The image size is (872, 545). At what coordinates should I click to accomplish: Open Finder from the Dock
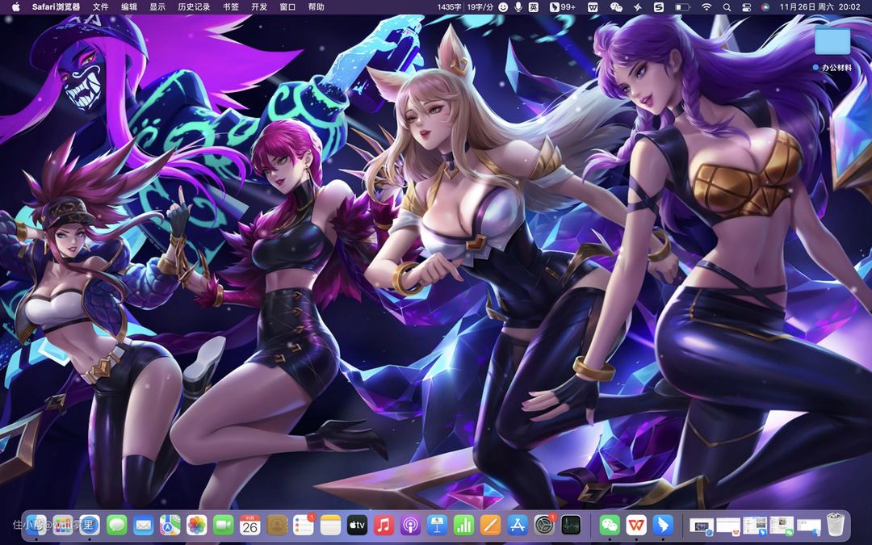point(36,525)
